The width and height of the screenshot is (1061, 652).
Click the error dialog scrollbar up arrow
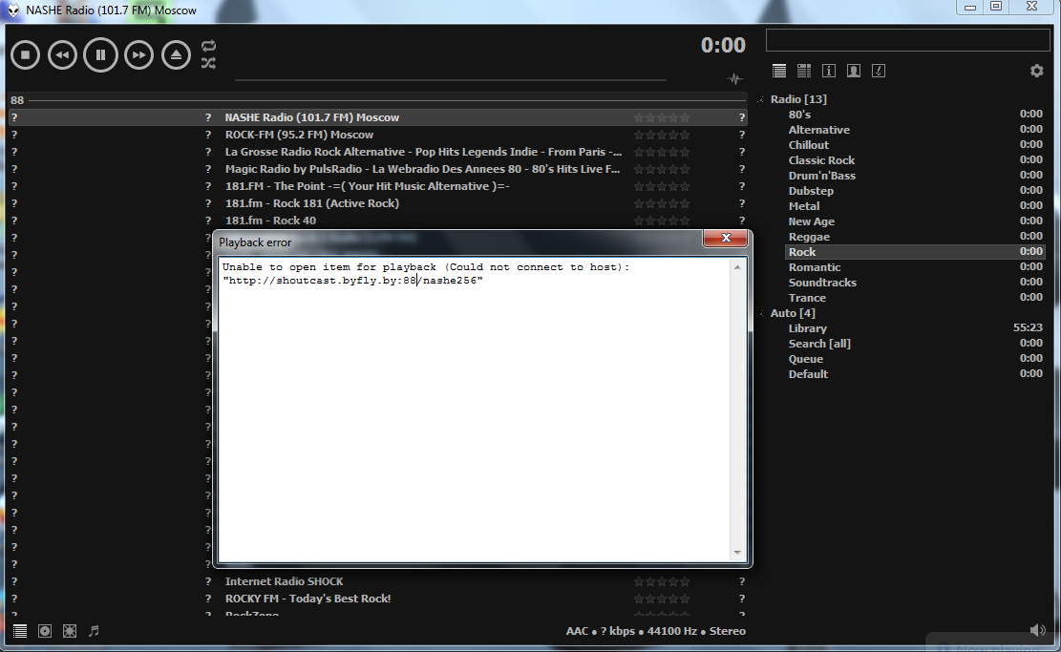(x=737, y=267)
